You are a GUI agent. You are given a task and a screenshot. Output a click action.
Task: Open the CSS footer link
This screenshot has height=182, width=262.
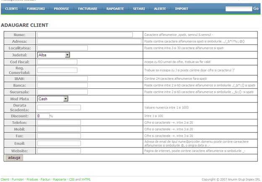click(72, 179)
